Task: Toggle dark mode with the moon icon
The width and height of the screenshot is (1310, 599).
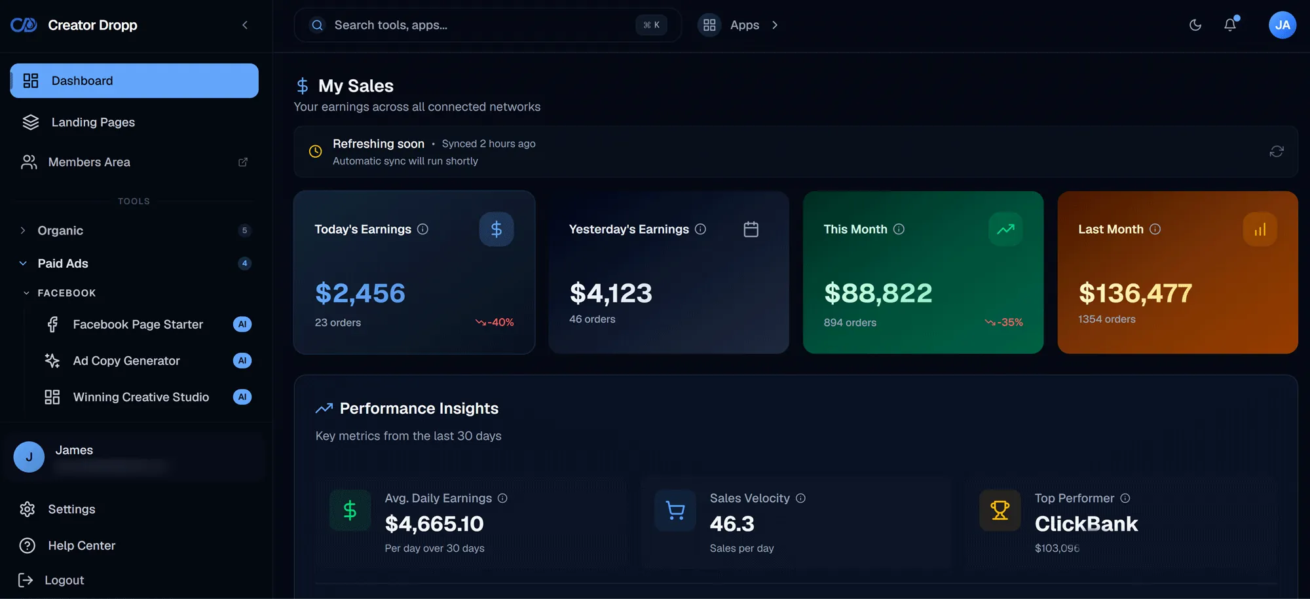Action: click(x=1195, y=25)
